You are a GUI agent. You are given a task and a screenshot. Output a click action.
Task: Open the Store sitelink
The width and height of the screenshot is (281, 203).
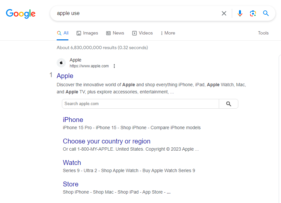(71, 184)
